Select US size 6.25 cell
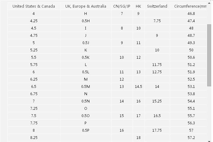The height and width of the screenshot is (142, 213). point(34,79)
